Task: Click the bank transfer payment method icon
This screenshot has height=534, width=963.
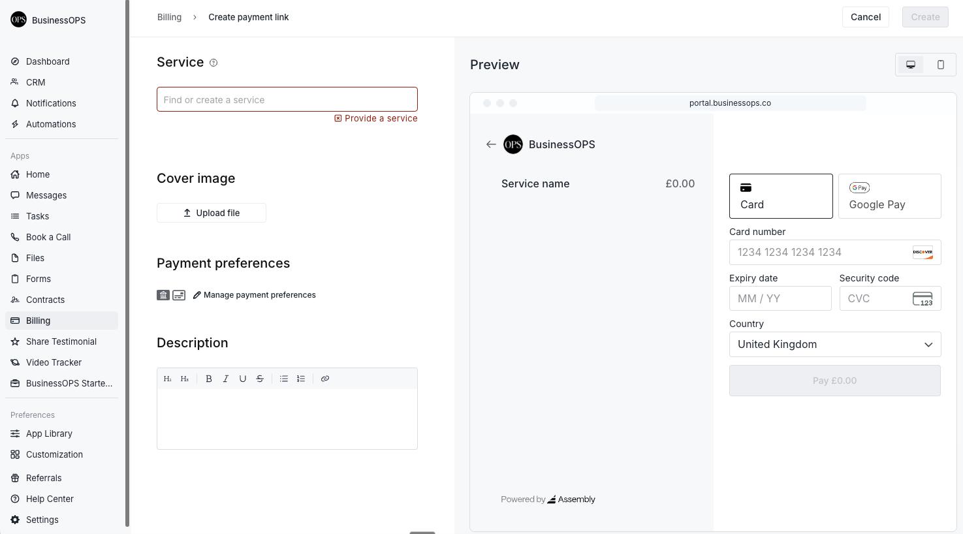Action: click(163, 294)
